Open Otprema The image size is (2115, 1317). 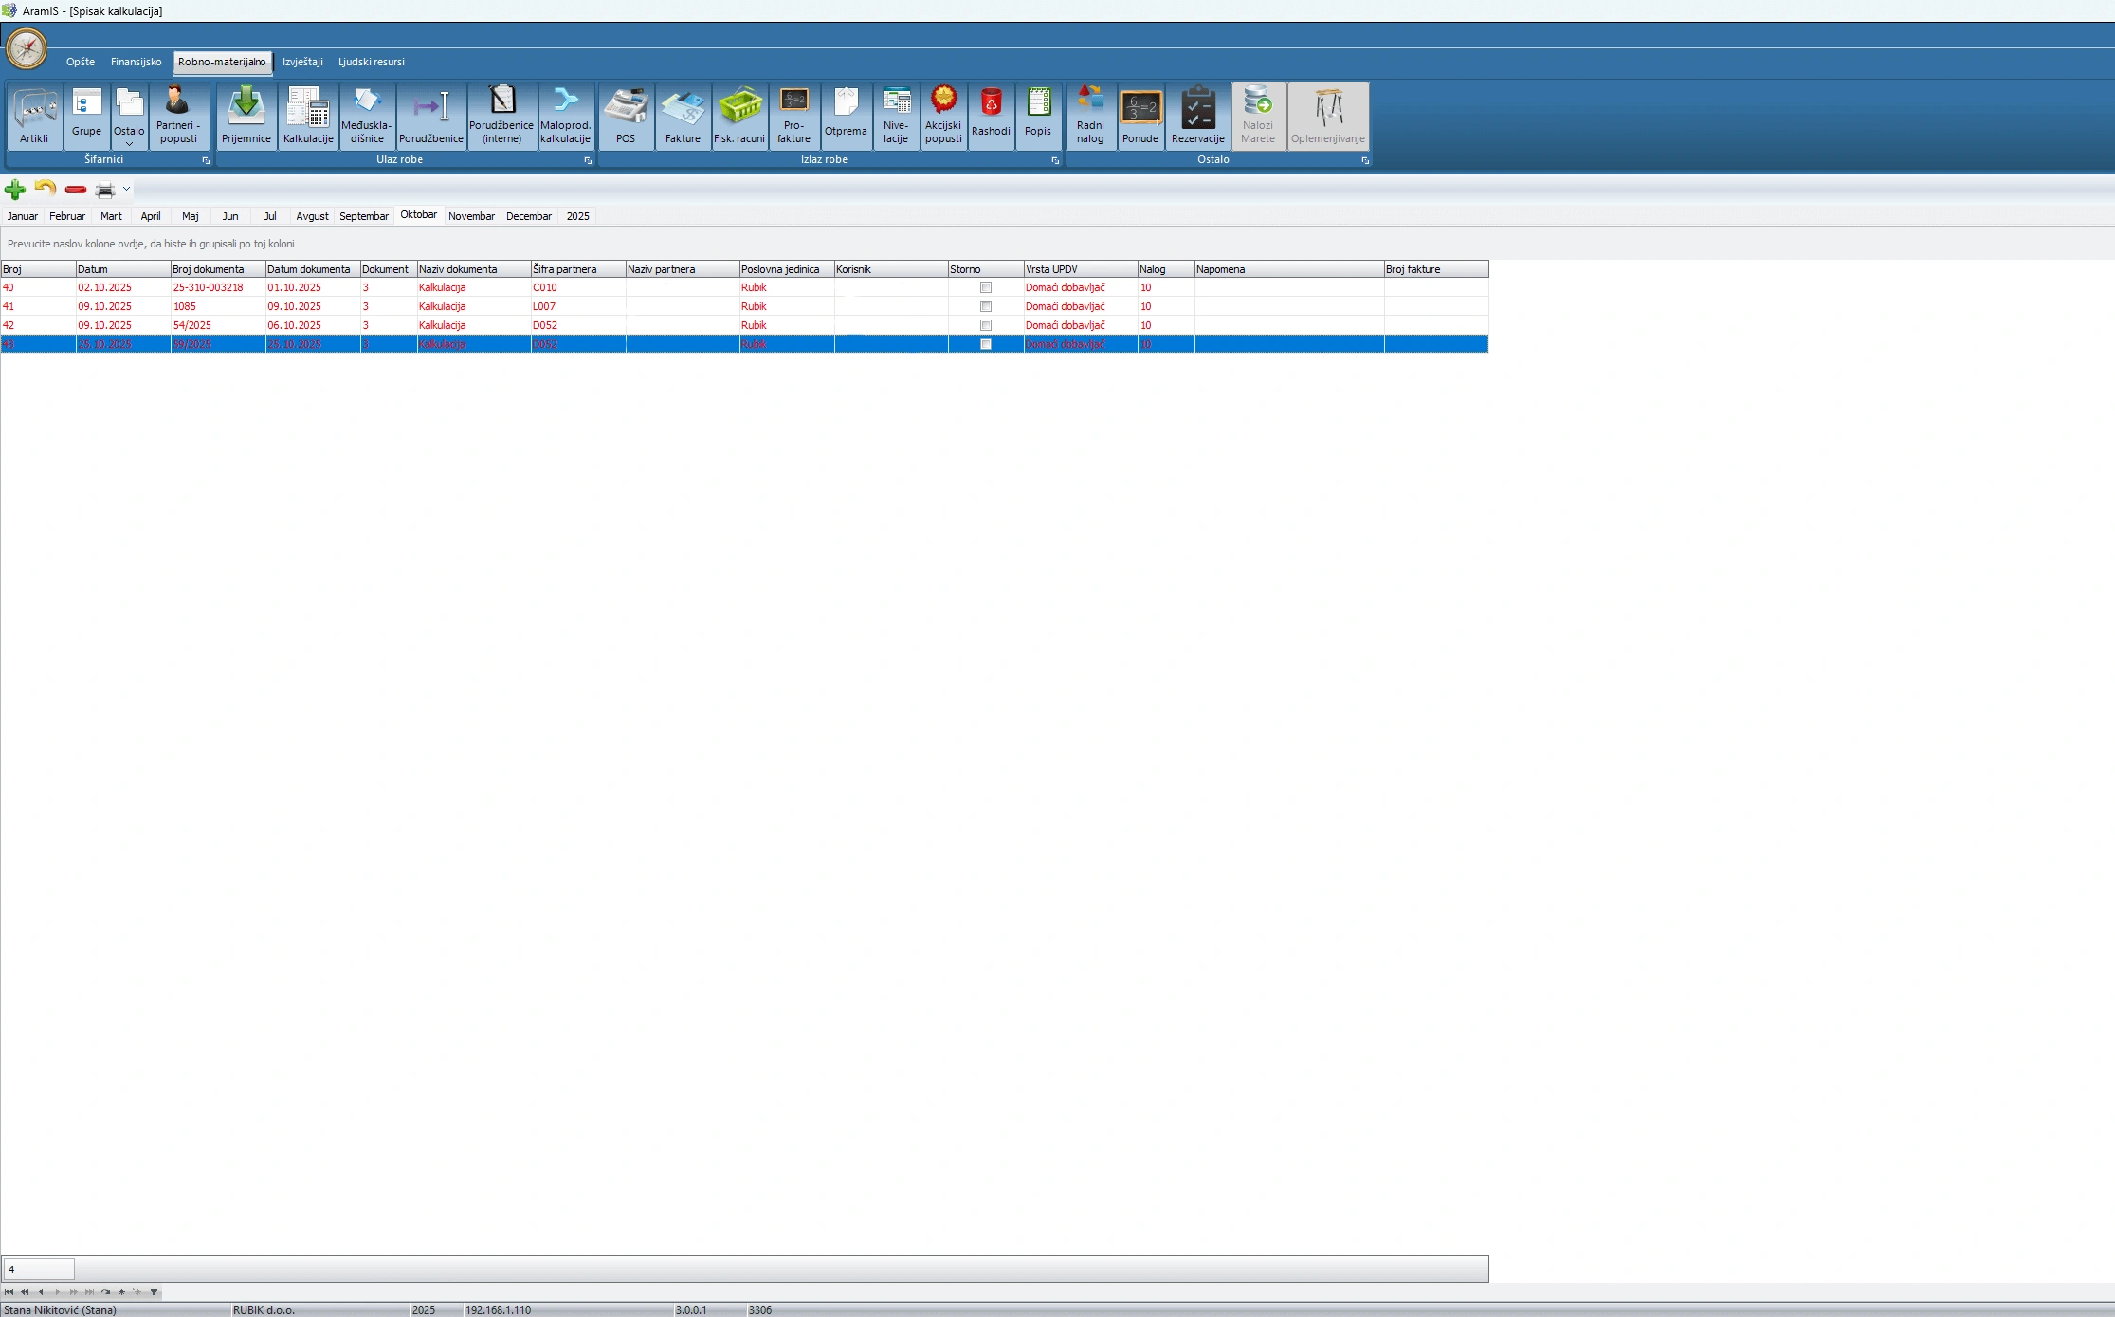[x=846, y=116]
